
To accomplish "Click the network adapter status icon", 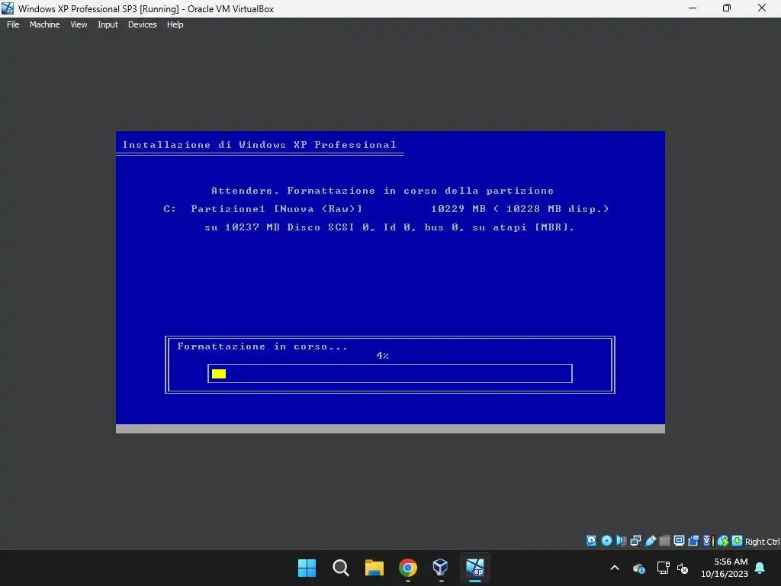I will point(635,541).
